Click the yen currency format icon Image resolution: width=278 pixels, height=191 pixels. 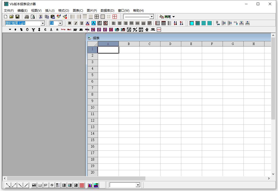click(x=33, y=30)
